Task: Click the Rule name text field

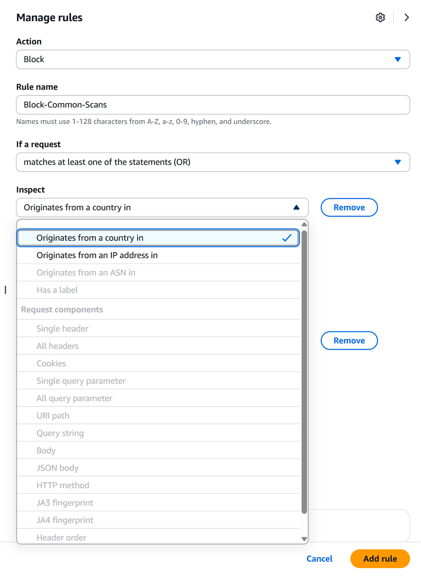Action: coord(213,105)
